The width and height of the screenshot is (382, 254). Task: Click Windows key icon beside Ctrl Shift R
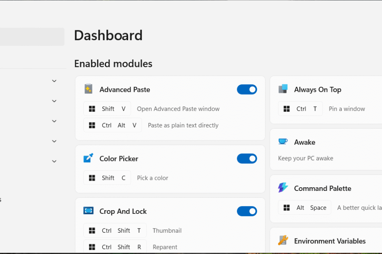pyautogui.click(x=92, y=247)
